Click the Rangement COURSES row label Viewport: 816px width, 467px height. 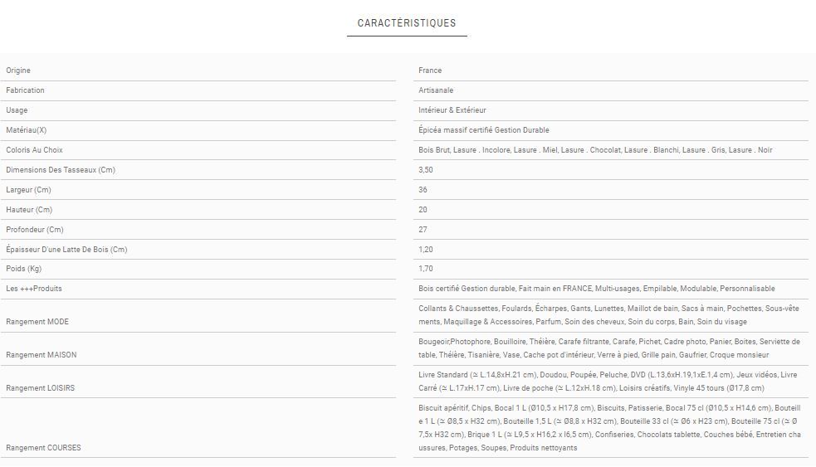click(43, 448)
